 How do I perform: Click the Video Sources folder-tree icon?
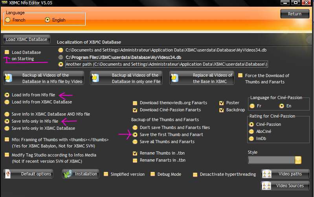coord(266,186)
